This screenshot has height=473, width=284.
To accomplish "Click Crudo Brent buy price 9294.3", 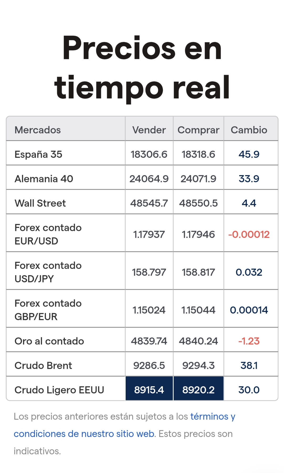I will pos(198,366).
